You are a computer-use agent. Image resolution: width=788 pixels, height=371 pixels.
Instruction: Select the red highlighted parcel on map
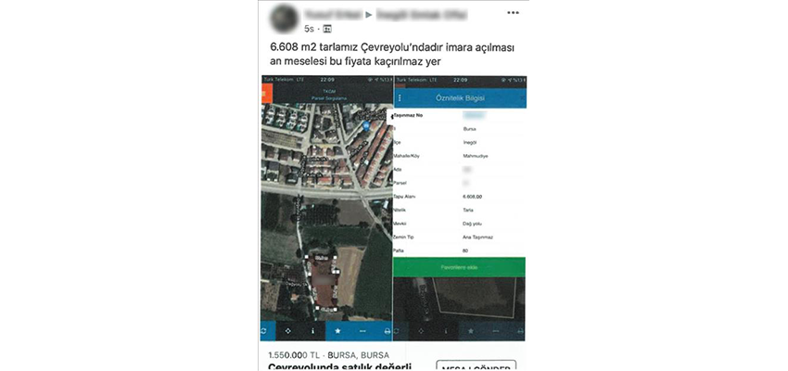(x=322, y=283)
